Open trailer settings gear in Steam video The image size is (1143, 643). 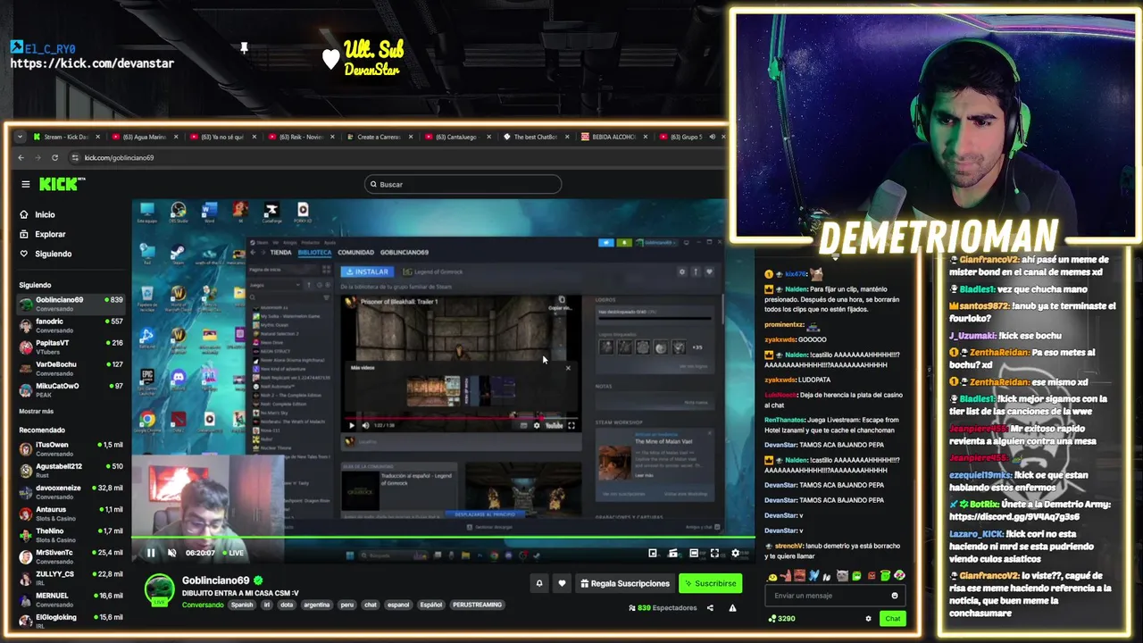click(x=537, y=425)
